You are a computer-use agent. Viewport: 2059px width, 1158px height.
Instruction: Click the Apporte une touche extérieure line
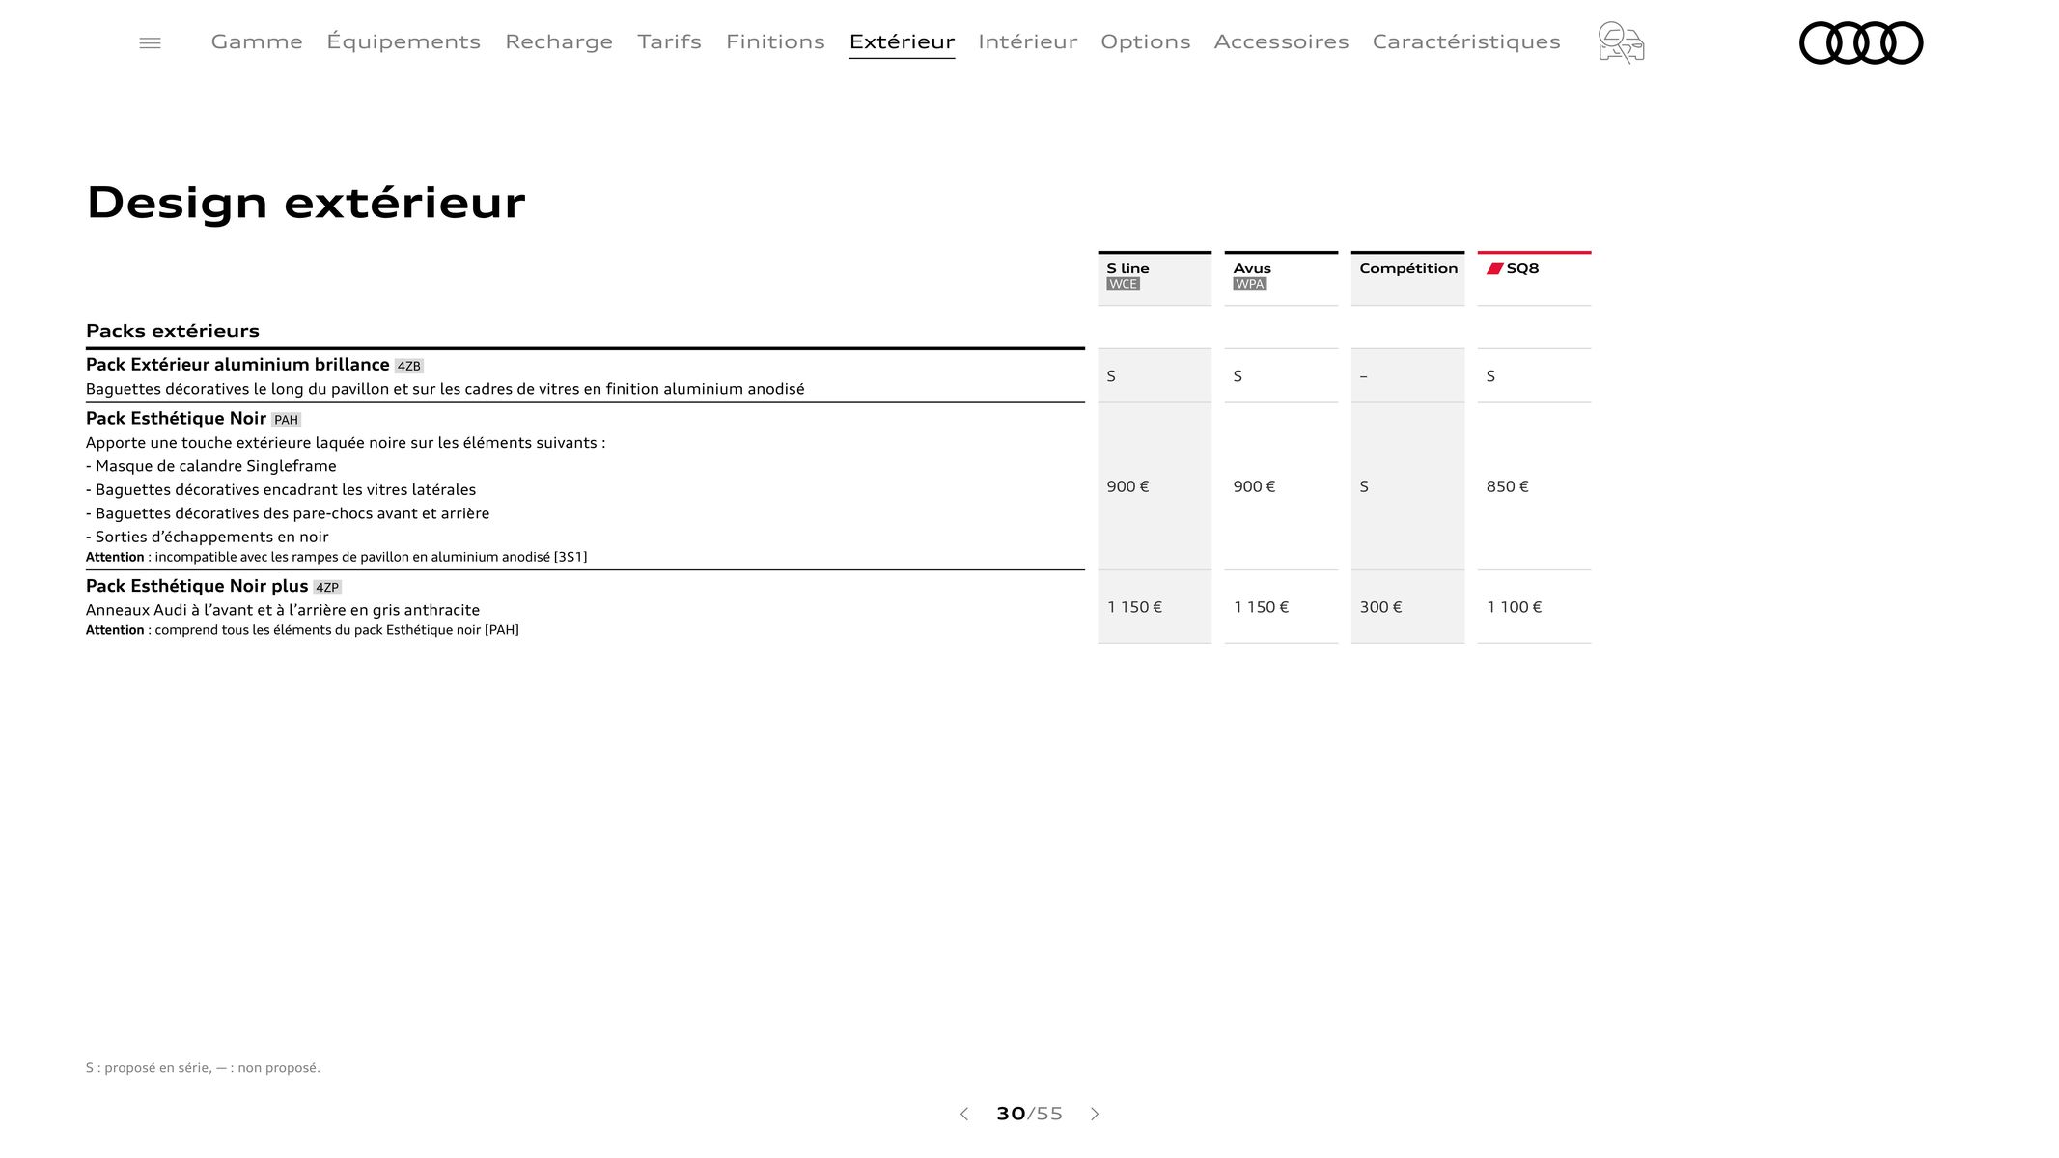[x=346, y=443]
